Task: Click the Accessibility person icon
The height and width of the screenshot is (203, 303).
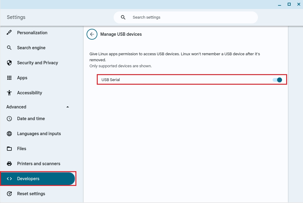Action: point(9,93)
